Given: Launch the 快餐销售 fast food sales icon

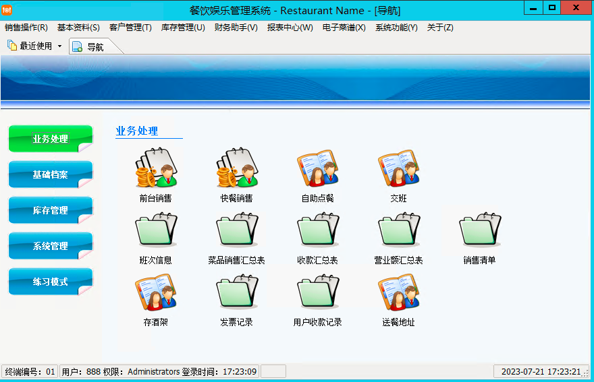Looking at the screenshot, I should (x=236, y=168).
